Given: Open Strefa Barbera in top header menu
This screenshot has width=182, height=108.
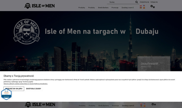Looking at the screenshot, I should tap(103, 8).
